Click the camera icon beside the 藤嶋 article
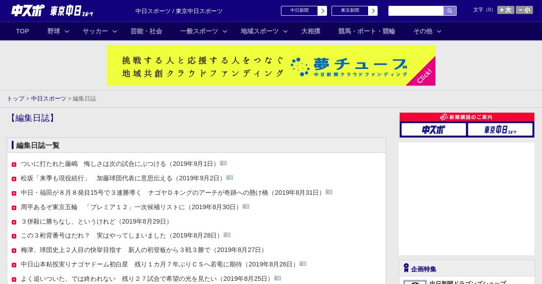This screenshot has width=542, height=284. [x=224, y=163]
